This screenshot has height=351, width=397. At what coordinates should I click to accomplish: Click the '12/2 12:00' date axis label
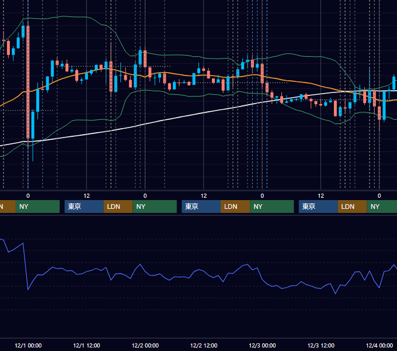click(204, 345)
